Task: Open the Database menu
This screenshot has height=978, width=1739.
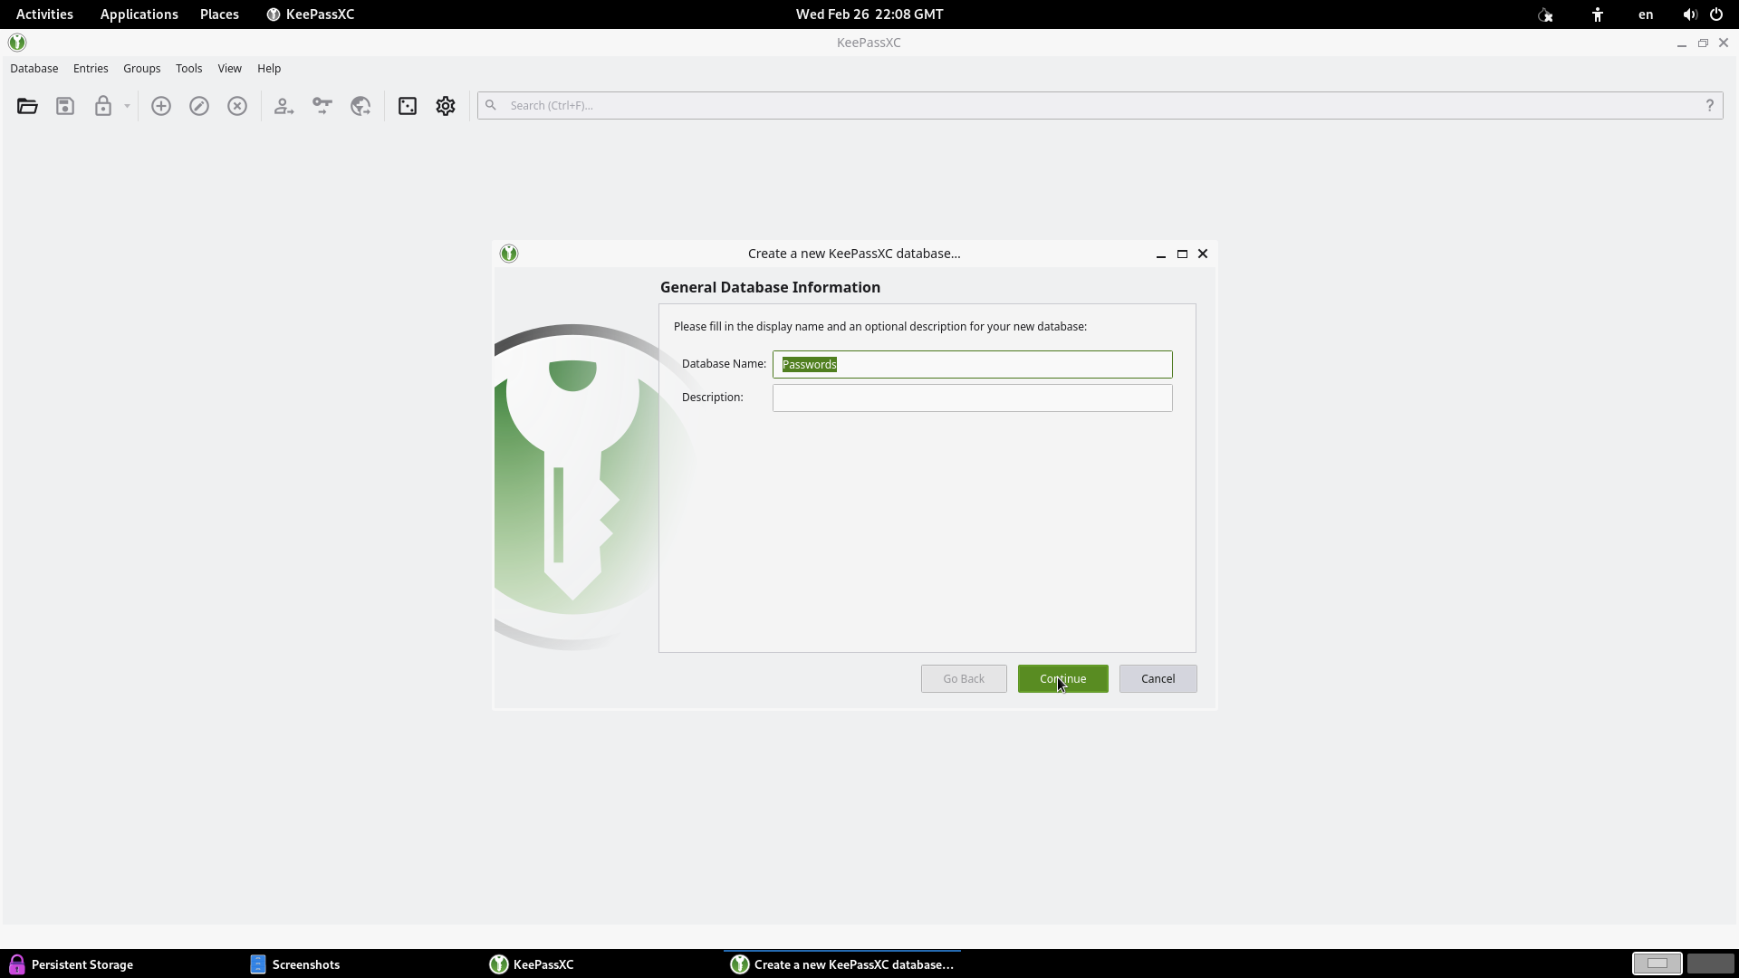Action: [34, 69]
